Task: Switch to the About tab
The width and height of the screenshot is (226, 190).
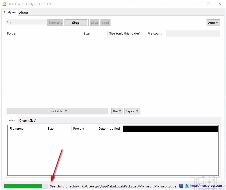Action: [x=23, y=13]
